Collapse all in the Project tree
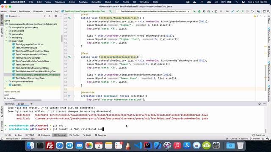 (x=50, y=16)
